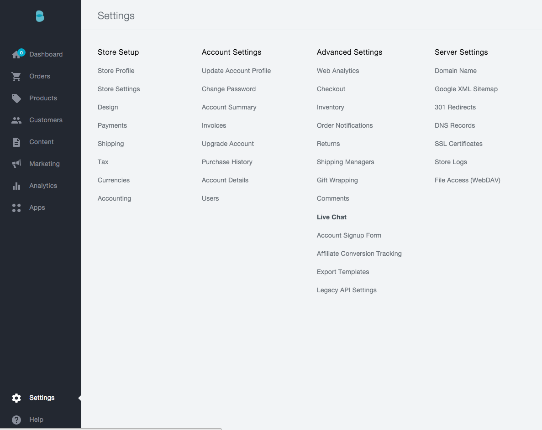Open Dashboard via the home icon

coord(16,55)
